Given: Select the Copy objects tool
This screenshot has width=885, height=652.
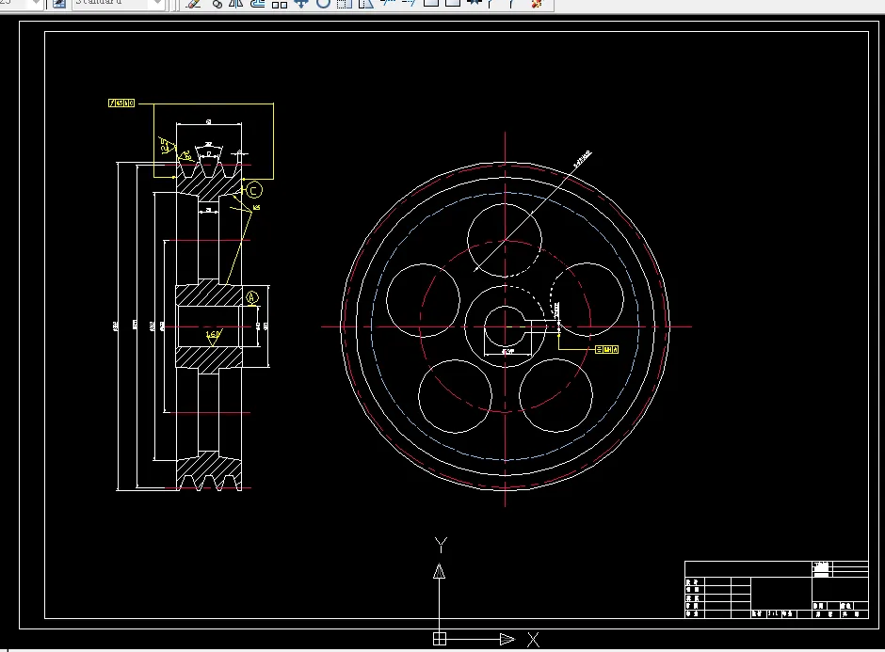Looking at the screenshot, I should pos(217,4).
